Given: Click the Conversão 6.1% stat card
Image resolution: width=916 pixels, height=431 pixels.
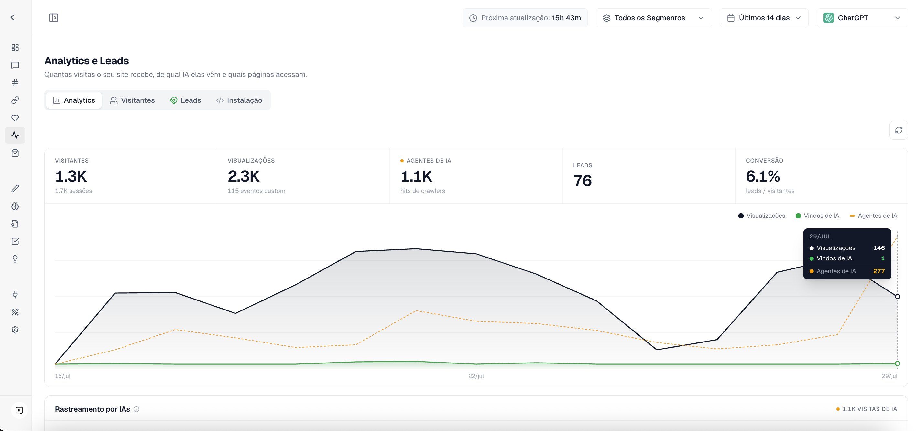Looking at the screenshot, I should (x=822, y=176).
